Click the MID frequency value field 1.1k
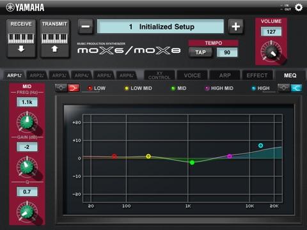Viewport: 307px width, 230px height. click(27, 102)
